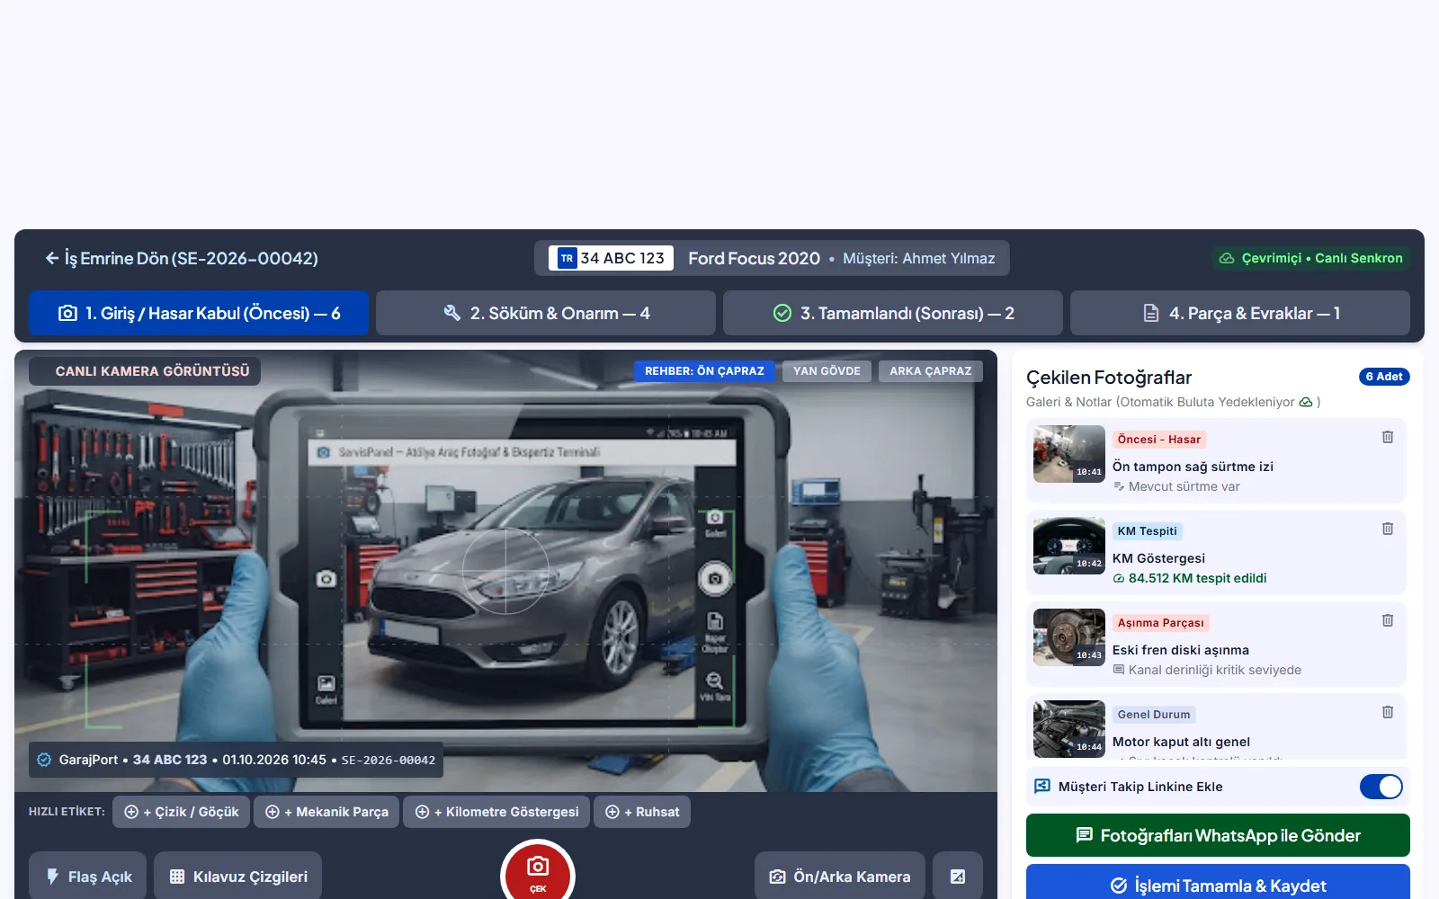Open 3. Tamamlandı (Sonrası) tab
Screen dimensions: 1439x899
coord(893,313)
